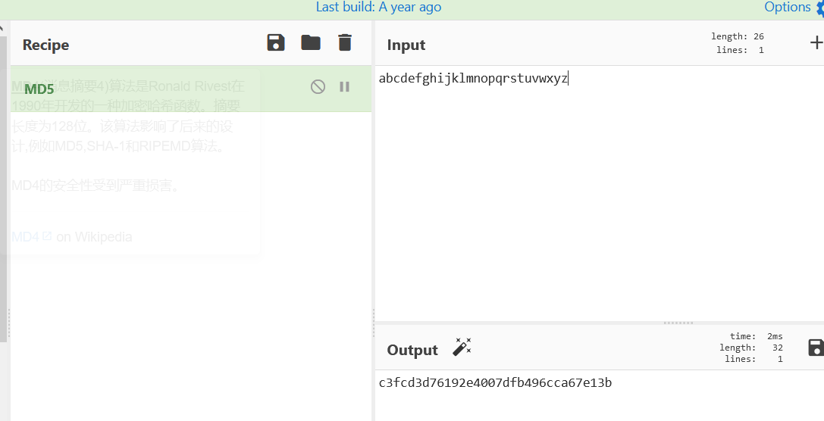Save output to file
This screenshot has width=824, height=421.
(x=816, y=348)
